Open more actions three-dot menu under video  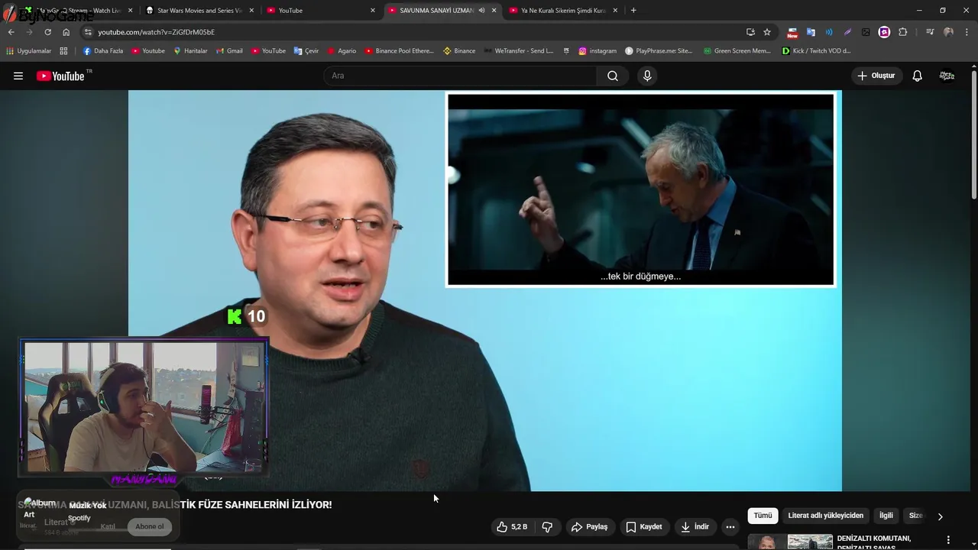(x=730, y=527)
